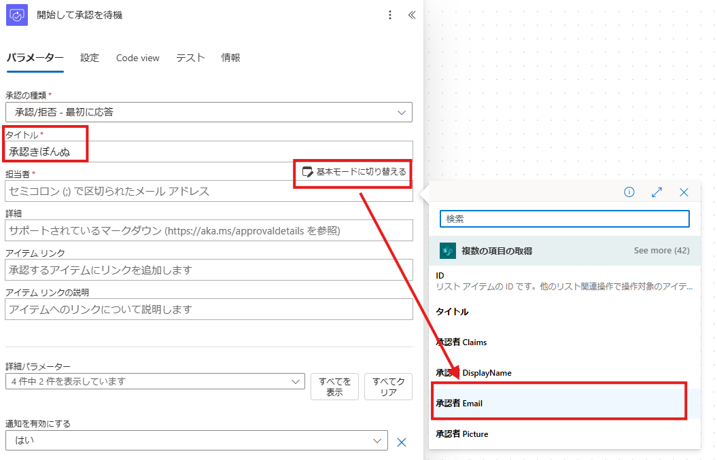Select the ID dynamic content item
The image size is (717, 460).
pos(565,281)
